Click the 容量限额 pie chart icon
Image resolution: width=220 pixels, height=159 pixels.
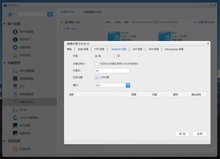point(15,47)
